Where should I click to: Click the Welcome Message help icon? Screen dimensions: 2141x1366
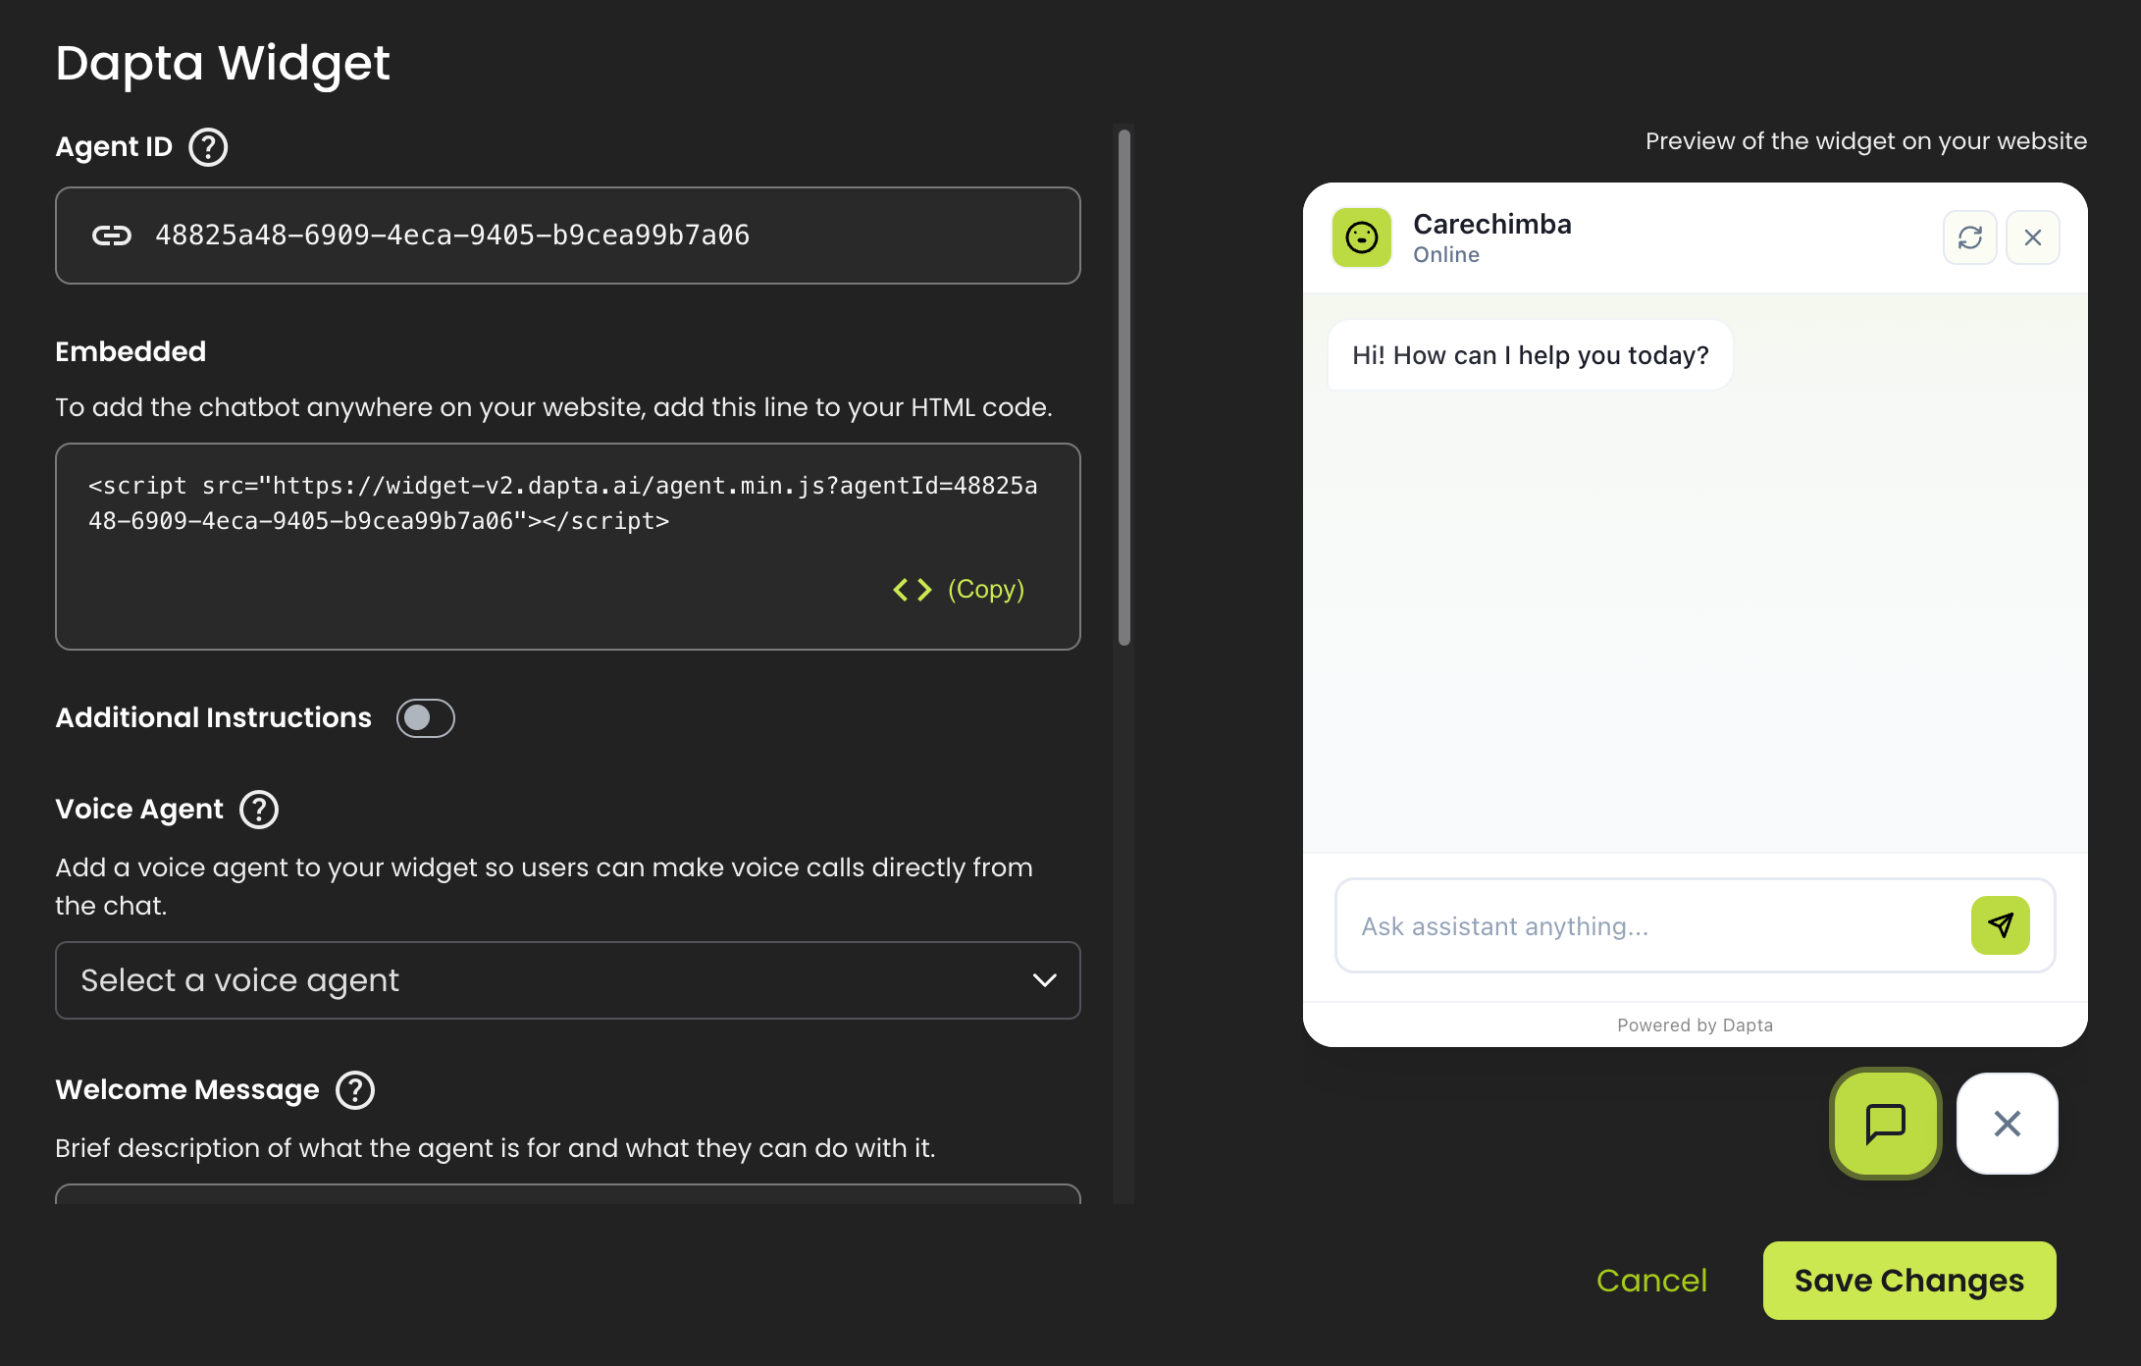tap(355, 1090)
